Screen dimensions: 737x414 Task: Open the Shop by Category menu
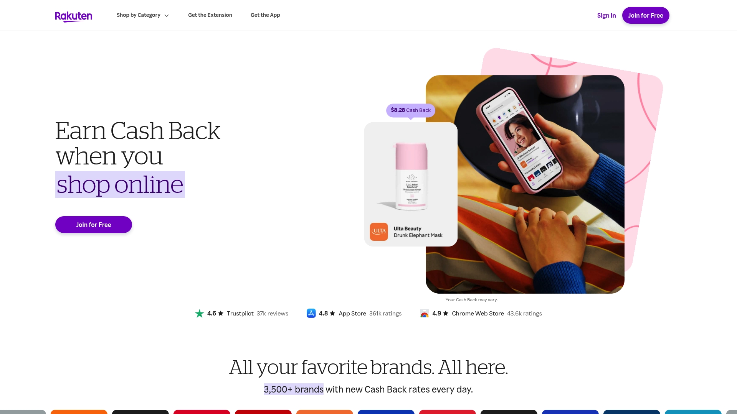[143, 15]
